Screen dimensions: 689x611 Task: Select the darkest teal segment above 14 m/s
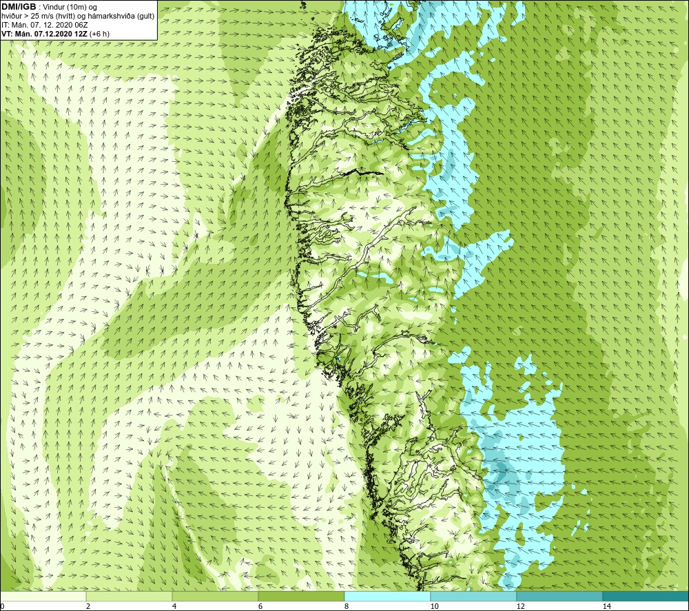646,596
